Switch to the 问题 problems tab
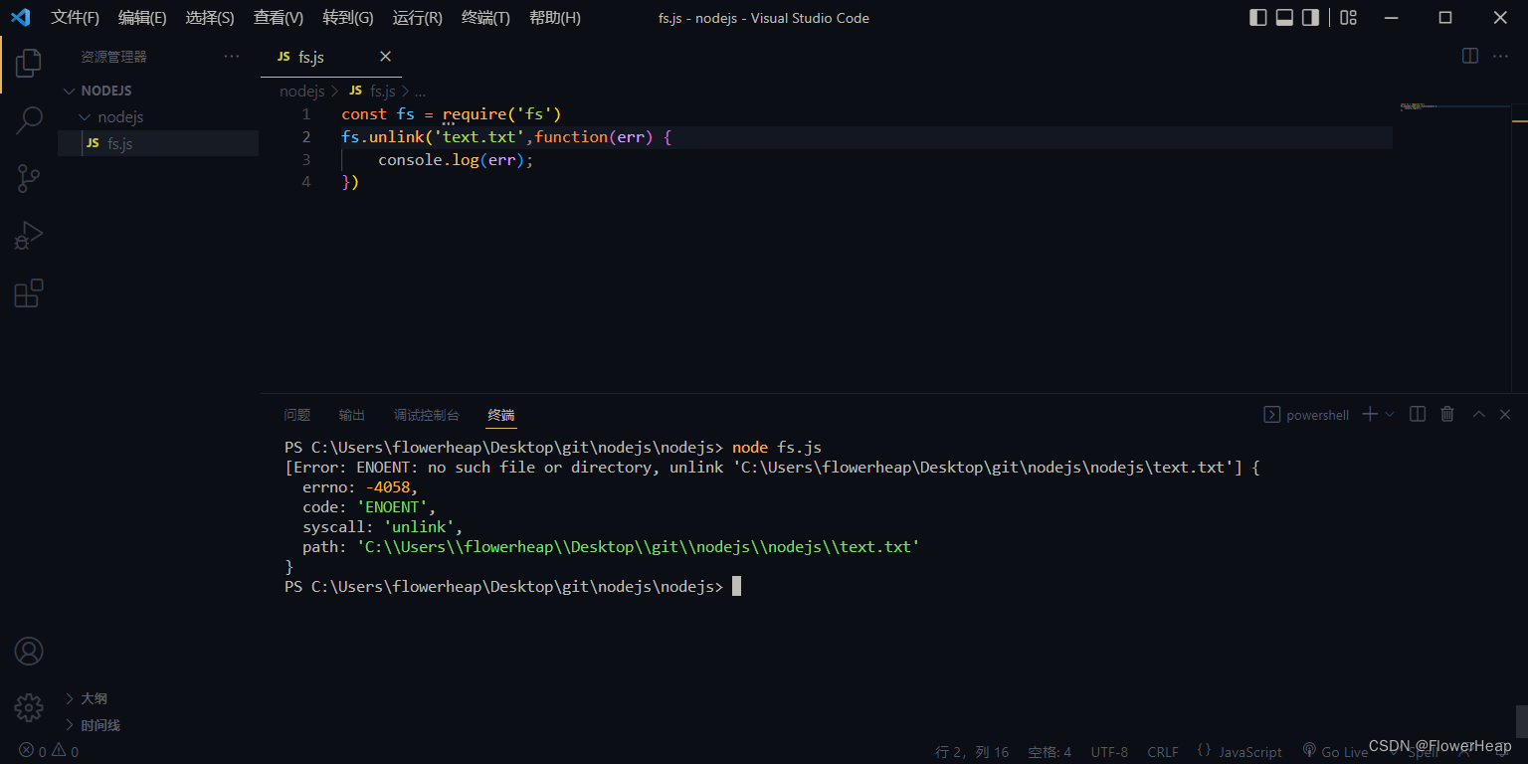 coord(296,415)
